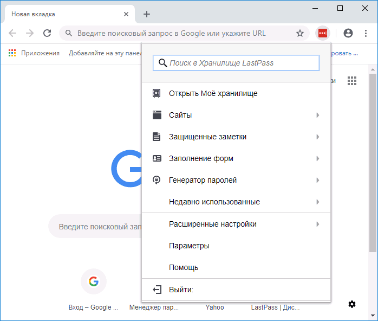Bookmark page with the star icon

300,33
